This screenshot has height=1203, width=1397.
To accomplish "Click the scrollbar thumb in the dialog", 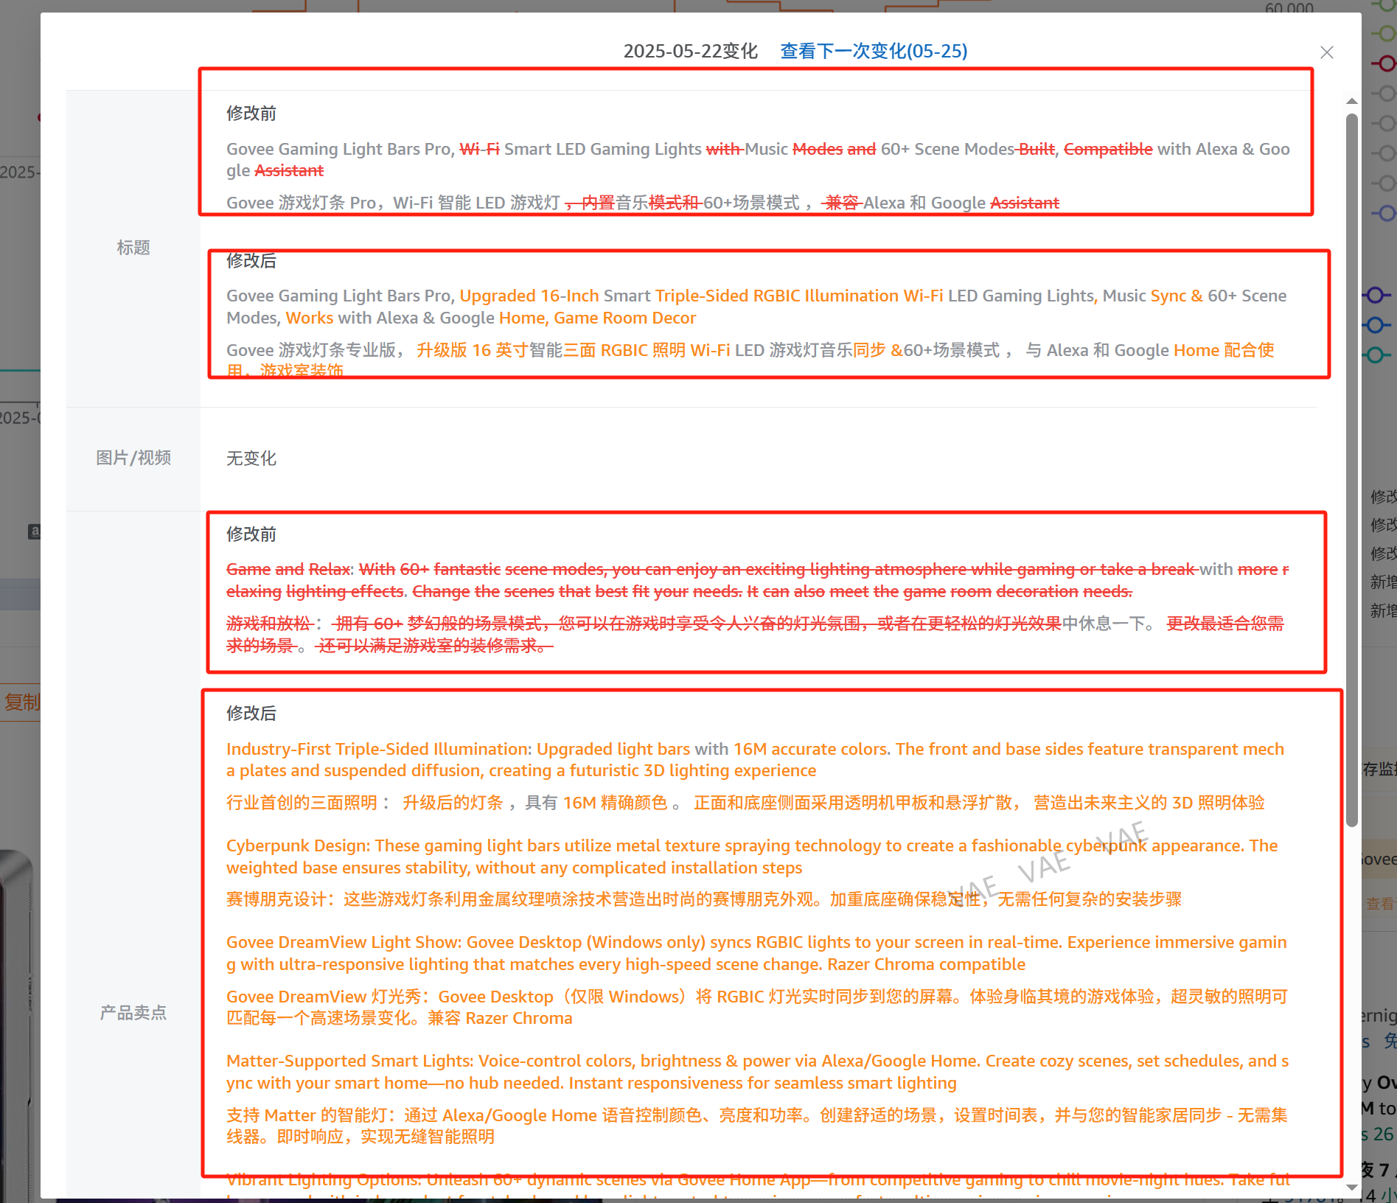I will (1351, 470).
